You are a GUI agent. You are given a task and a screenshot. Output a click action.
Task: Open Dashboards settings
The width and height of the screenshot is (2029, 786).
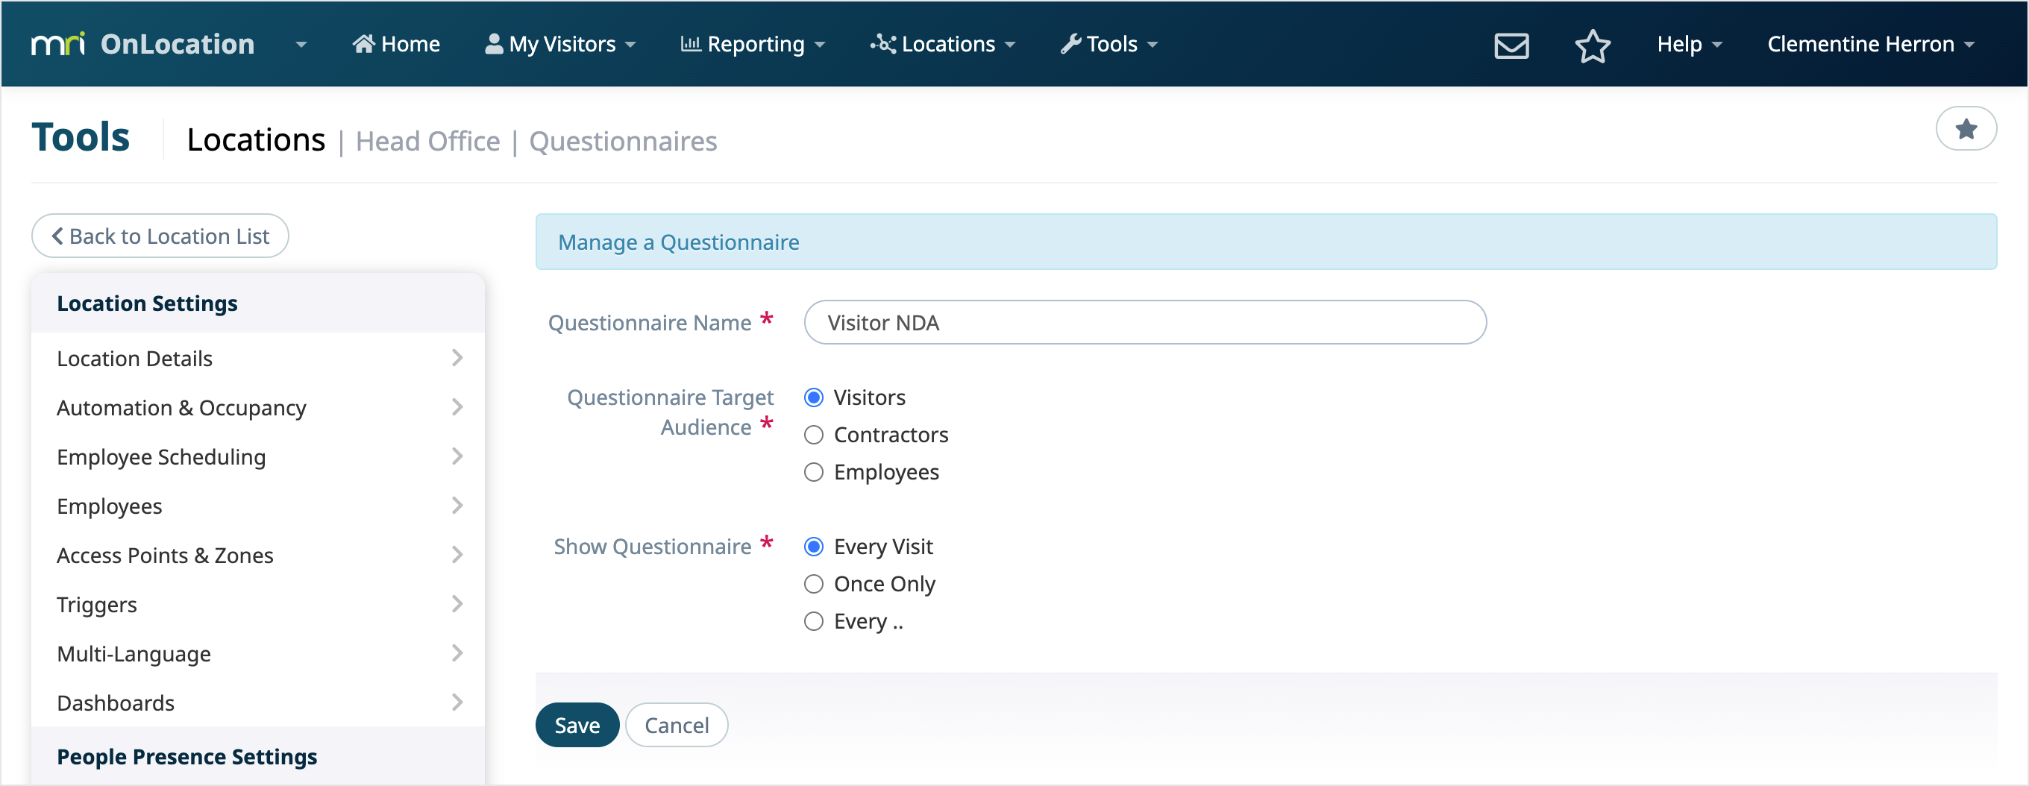(x=258, y=702)
